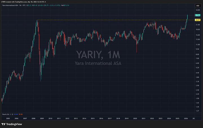Click the 2019 label on time axis
Viewport: 203px width, 128px height.
click(127, 118)
